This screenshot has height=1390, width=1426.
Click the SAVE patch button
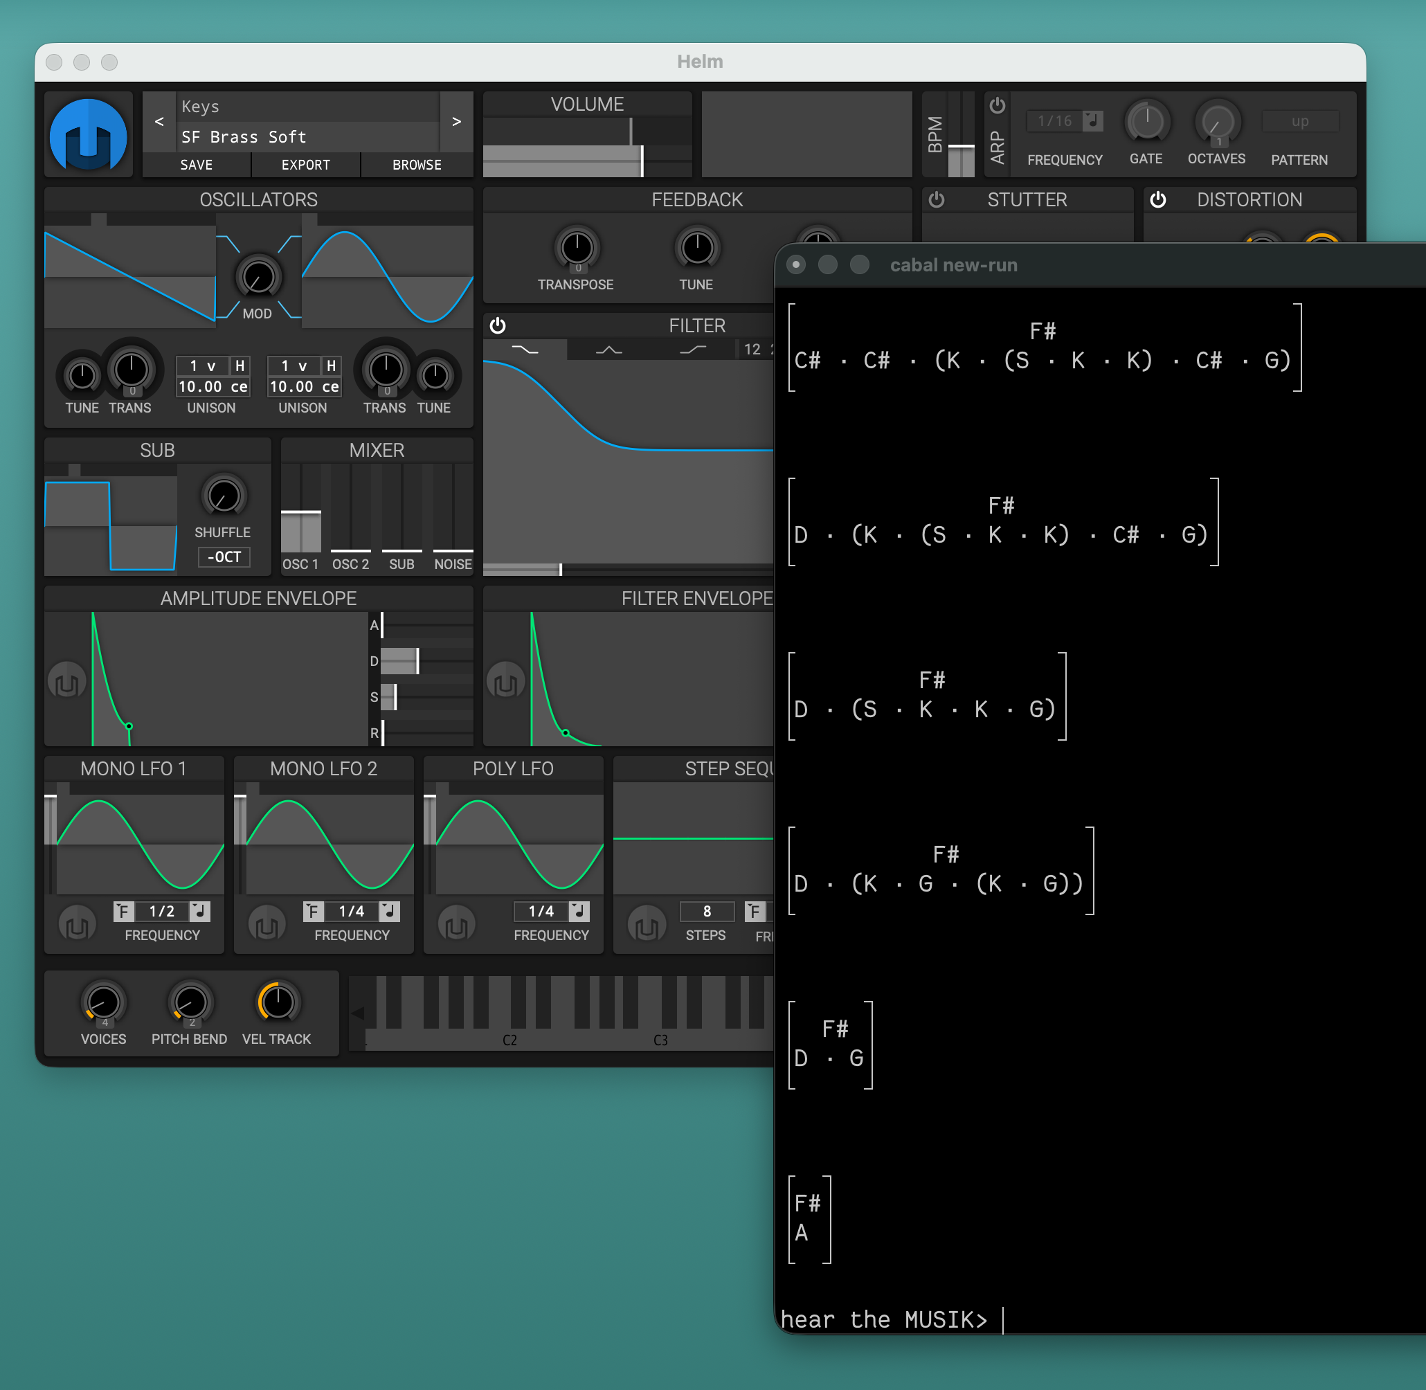(x=197, y=165)
